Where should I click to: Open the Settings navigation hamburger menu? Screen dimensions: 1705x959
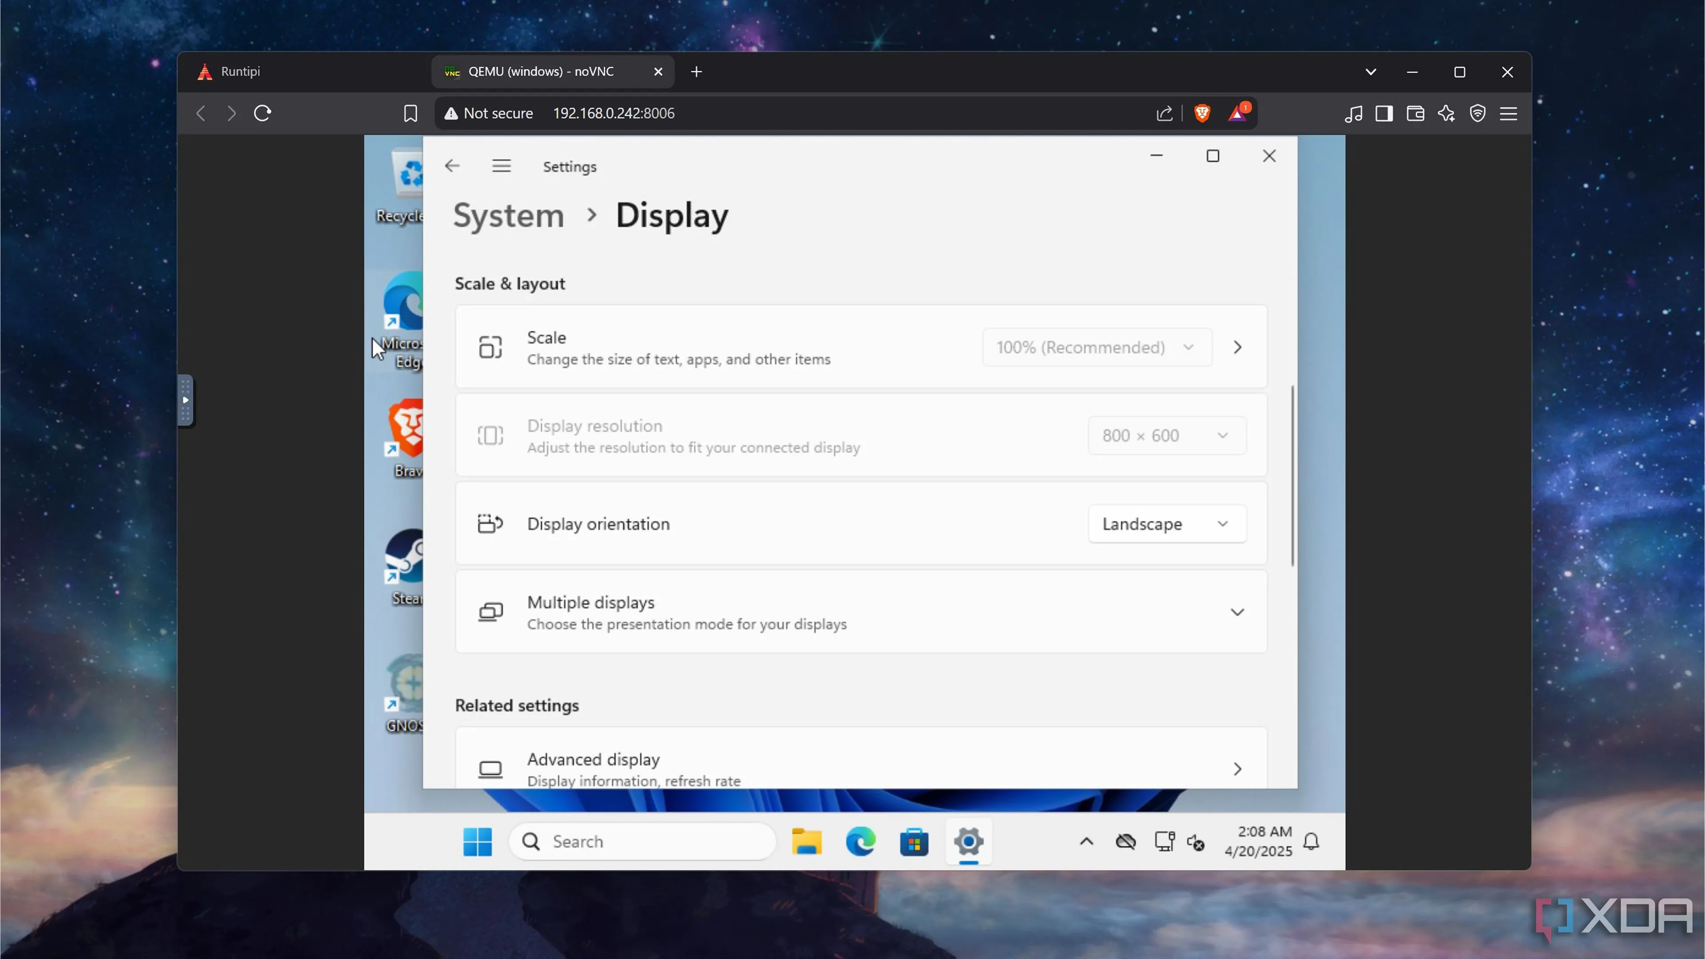[501, 166]
